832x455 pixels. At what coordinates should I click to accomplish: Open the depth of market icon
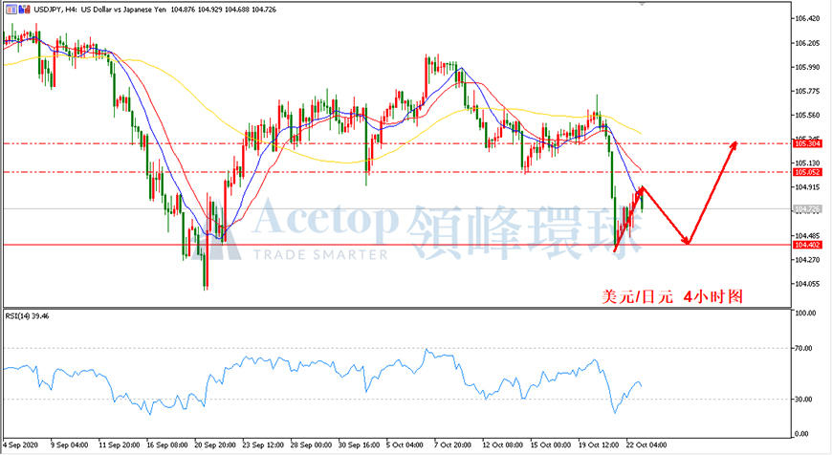(x=23, y=10)
